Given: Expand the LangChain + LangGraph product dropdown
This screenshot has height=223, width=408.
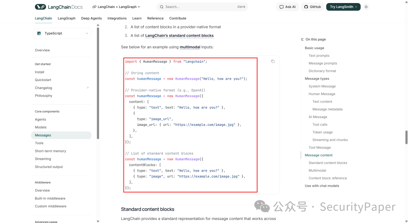Looking at the screenshot, I should 116,7.
